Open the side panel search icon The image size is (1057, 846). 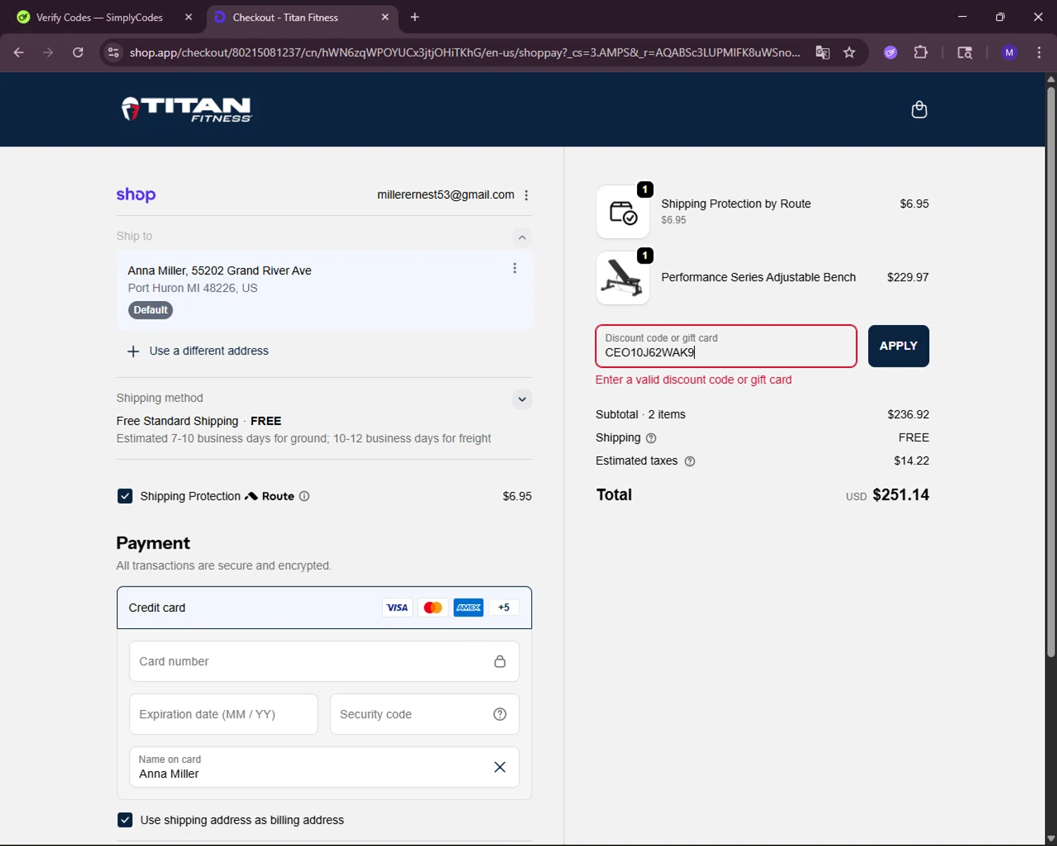tap(965, 52)
